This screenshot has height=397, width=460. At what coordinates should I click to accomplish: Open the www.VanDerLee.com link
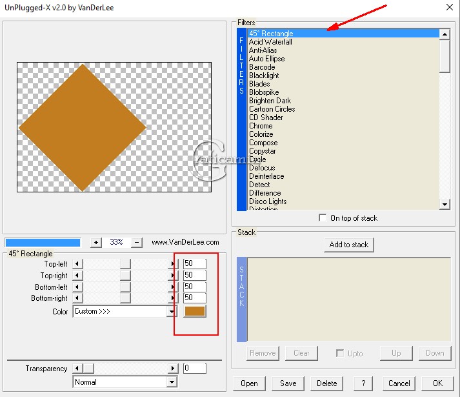click(x=185, y=242)
